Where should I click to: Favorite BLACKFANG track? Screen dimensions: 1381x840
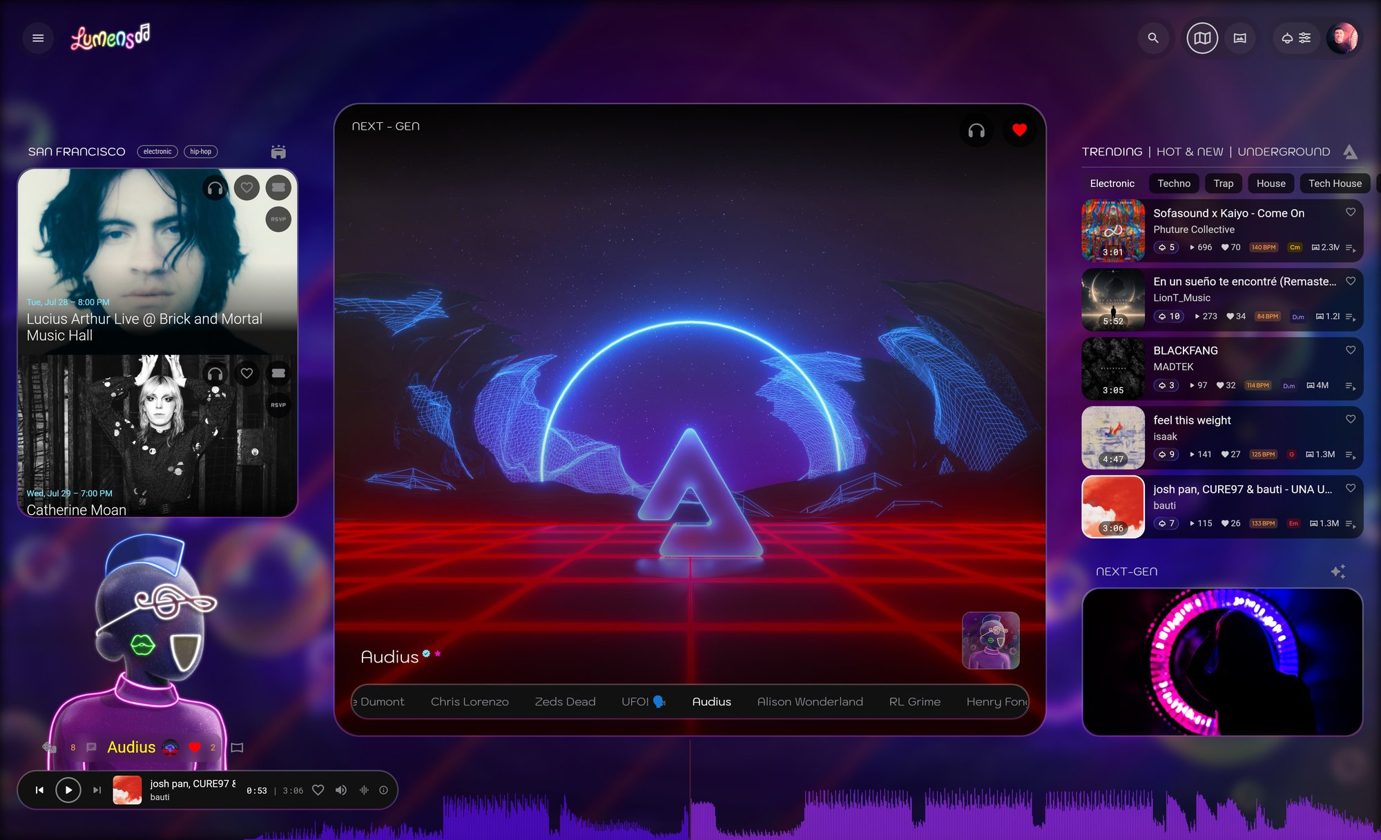click(x=1351, y=351)
